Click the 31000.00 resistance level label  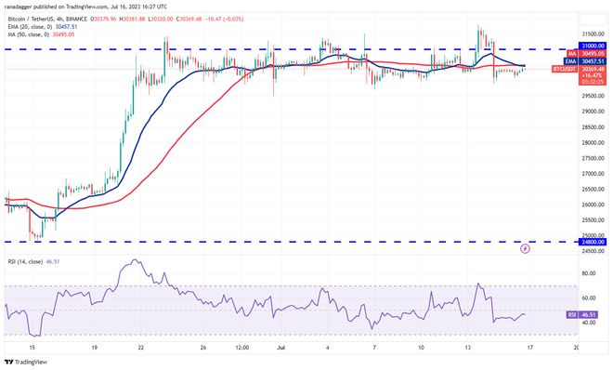[x=593, y=46]
